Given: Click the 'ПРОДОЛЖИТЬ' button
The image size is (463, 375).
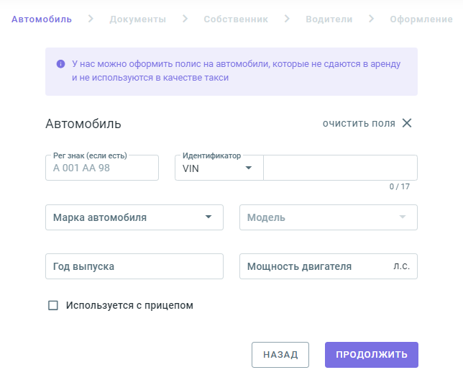Looking at the screenshot, I should (x=371, y=354).
